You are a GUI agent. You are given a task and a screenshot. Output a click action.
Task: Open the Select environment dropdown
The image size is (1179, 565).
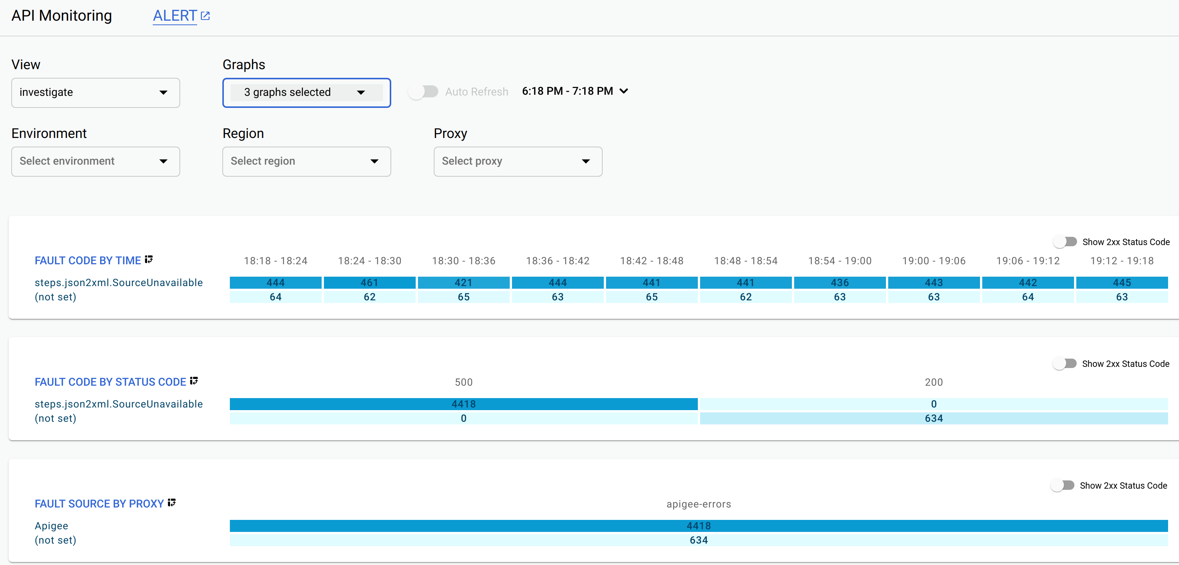click(95, 161)
